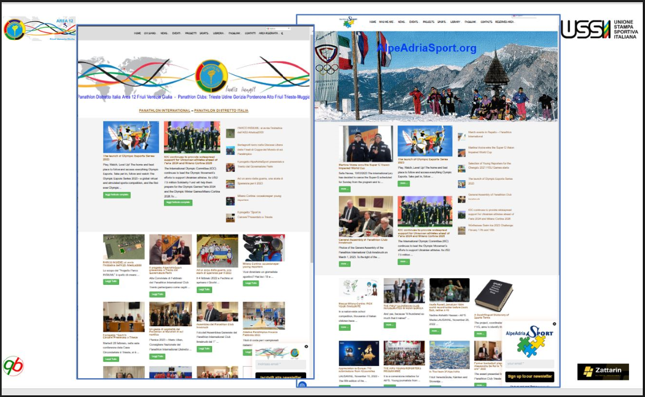Screen dimensions: 645x397
Task: Expand WHO WE ARE menu on AlpeAdria site
Action: pyautogui.click(x=386, y=22)
